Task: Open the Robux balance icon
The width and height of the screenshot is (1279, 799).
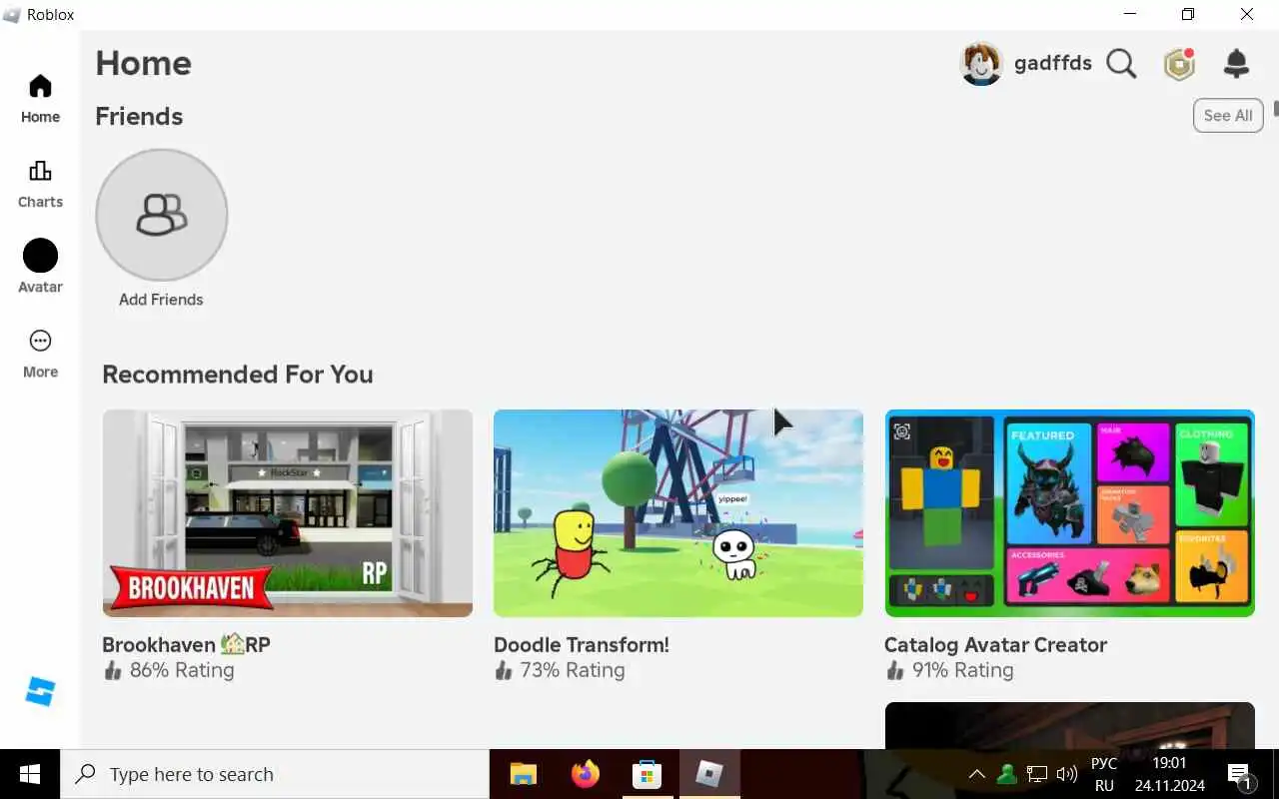Action: pyautogui.click(x=1180, y=65)
